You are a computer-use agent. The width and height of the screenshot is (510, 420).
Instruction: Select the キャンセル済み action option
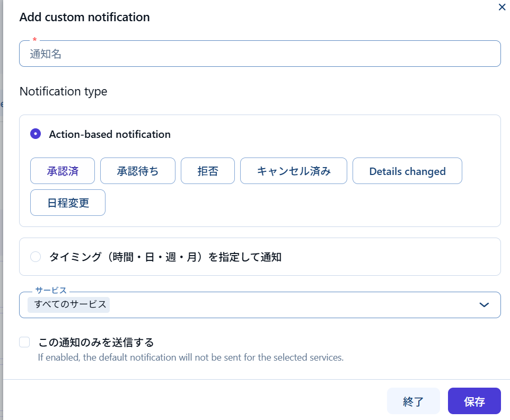coord(294,171)
